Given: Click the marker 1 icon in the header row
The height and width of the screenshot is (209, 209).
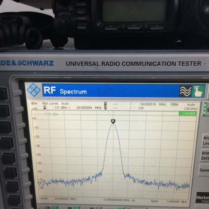Looking at the screenshot, I should (x=105, y=103).
